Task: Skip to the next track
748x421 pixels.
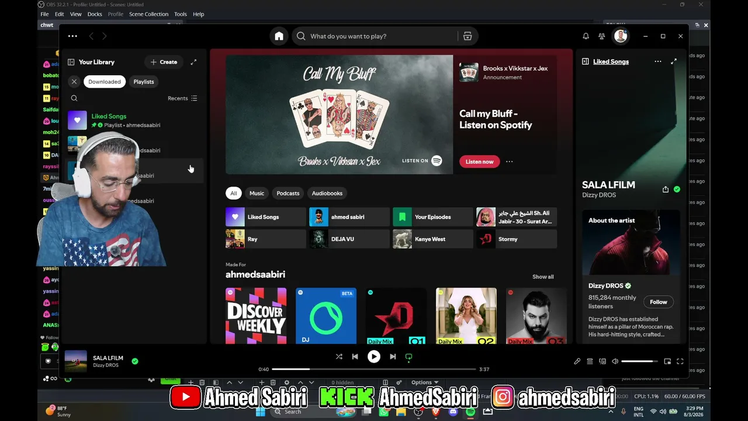Action: (393, 357)
